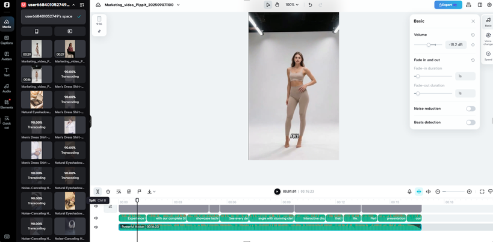493x242 pixels.
Task: Click the undo arrow icon
Action: [310, 5]
